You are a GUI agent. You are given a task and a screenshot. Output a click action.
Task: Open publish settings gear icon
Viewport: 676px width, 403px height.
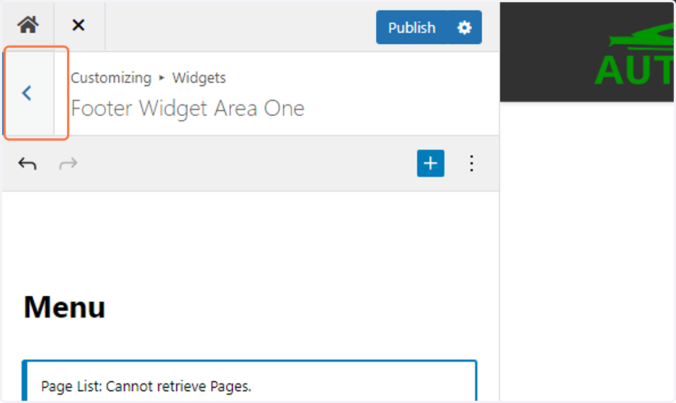click(465, 28)
